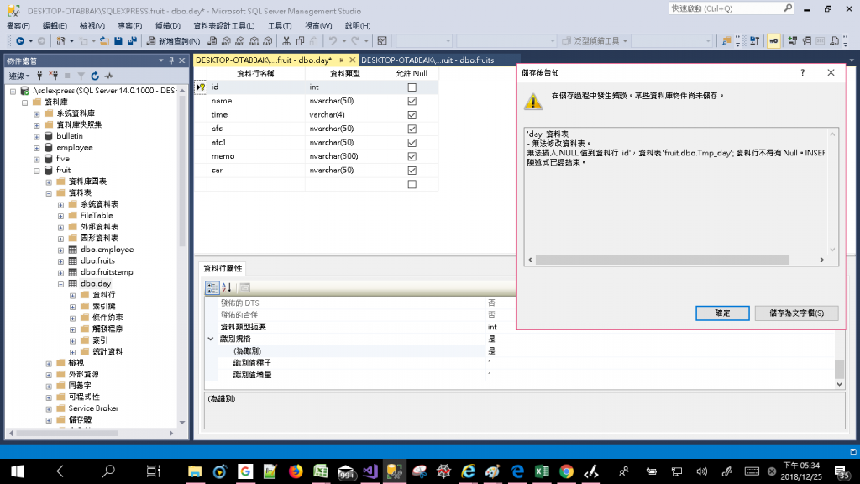Click the XMLA query icon
This screenshot has height=484, width=860.
click(x=254, y=41)
